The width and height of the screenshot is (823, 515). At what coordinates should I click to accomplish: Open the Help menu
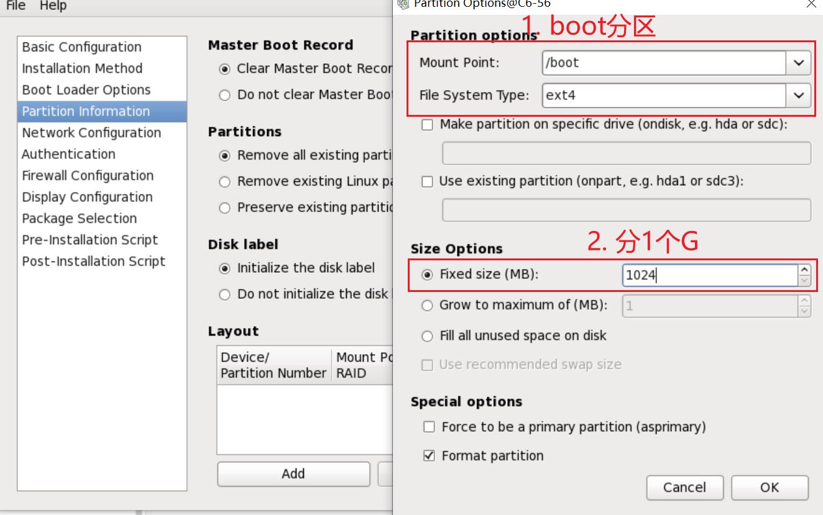pos(53,5)
